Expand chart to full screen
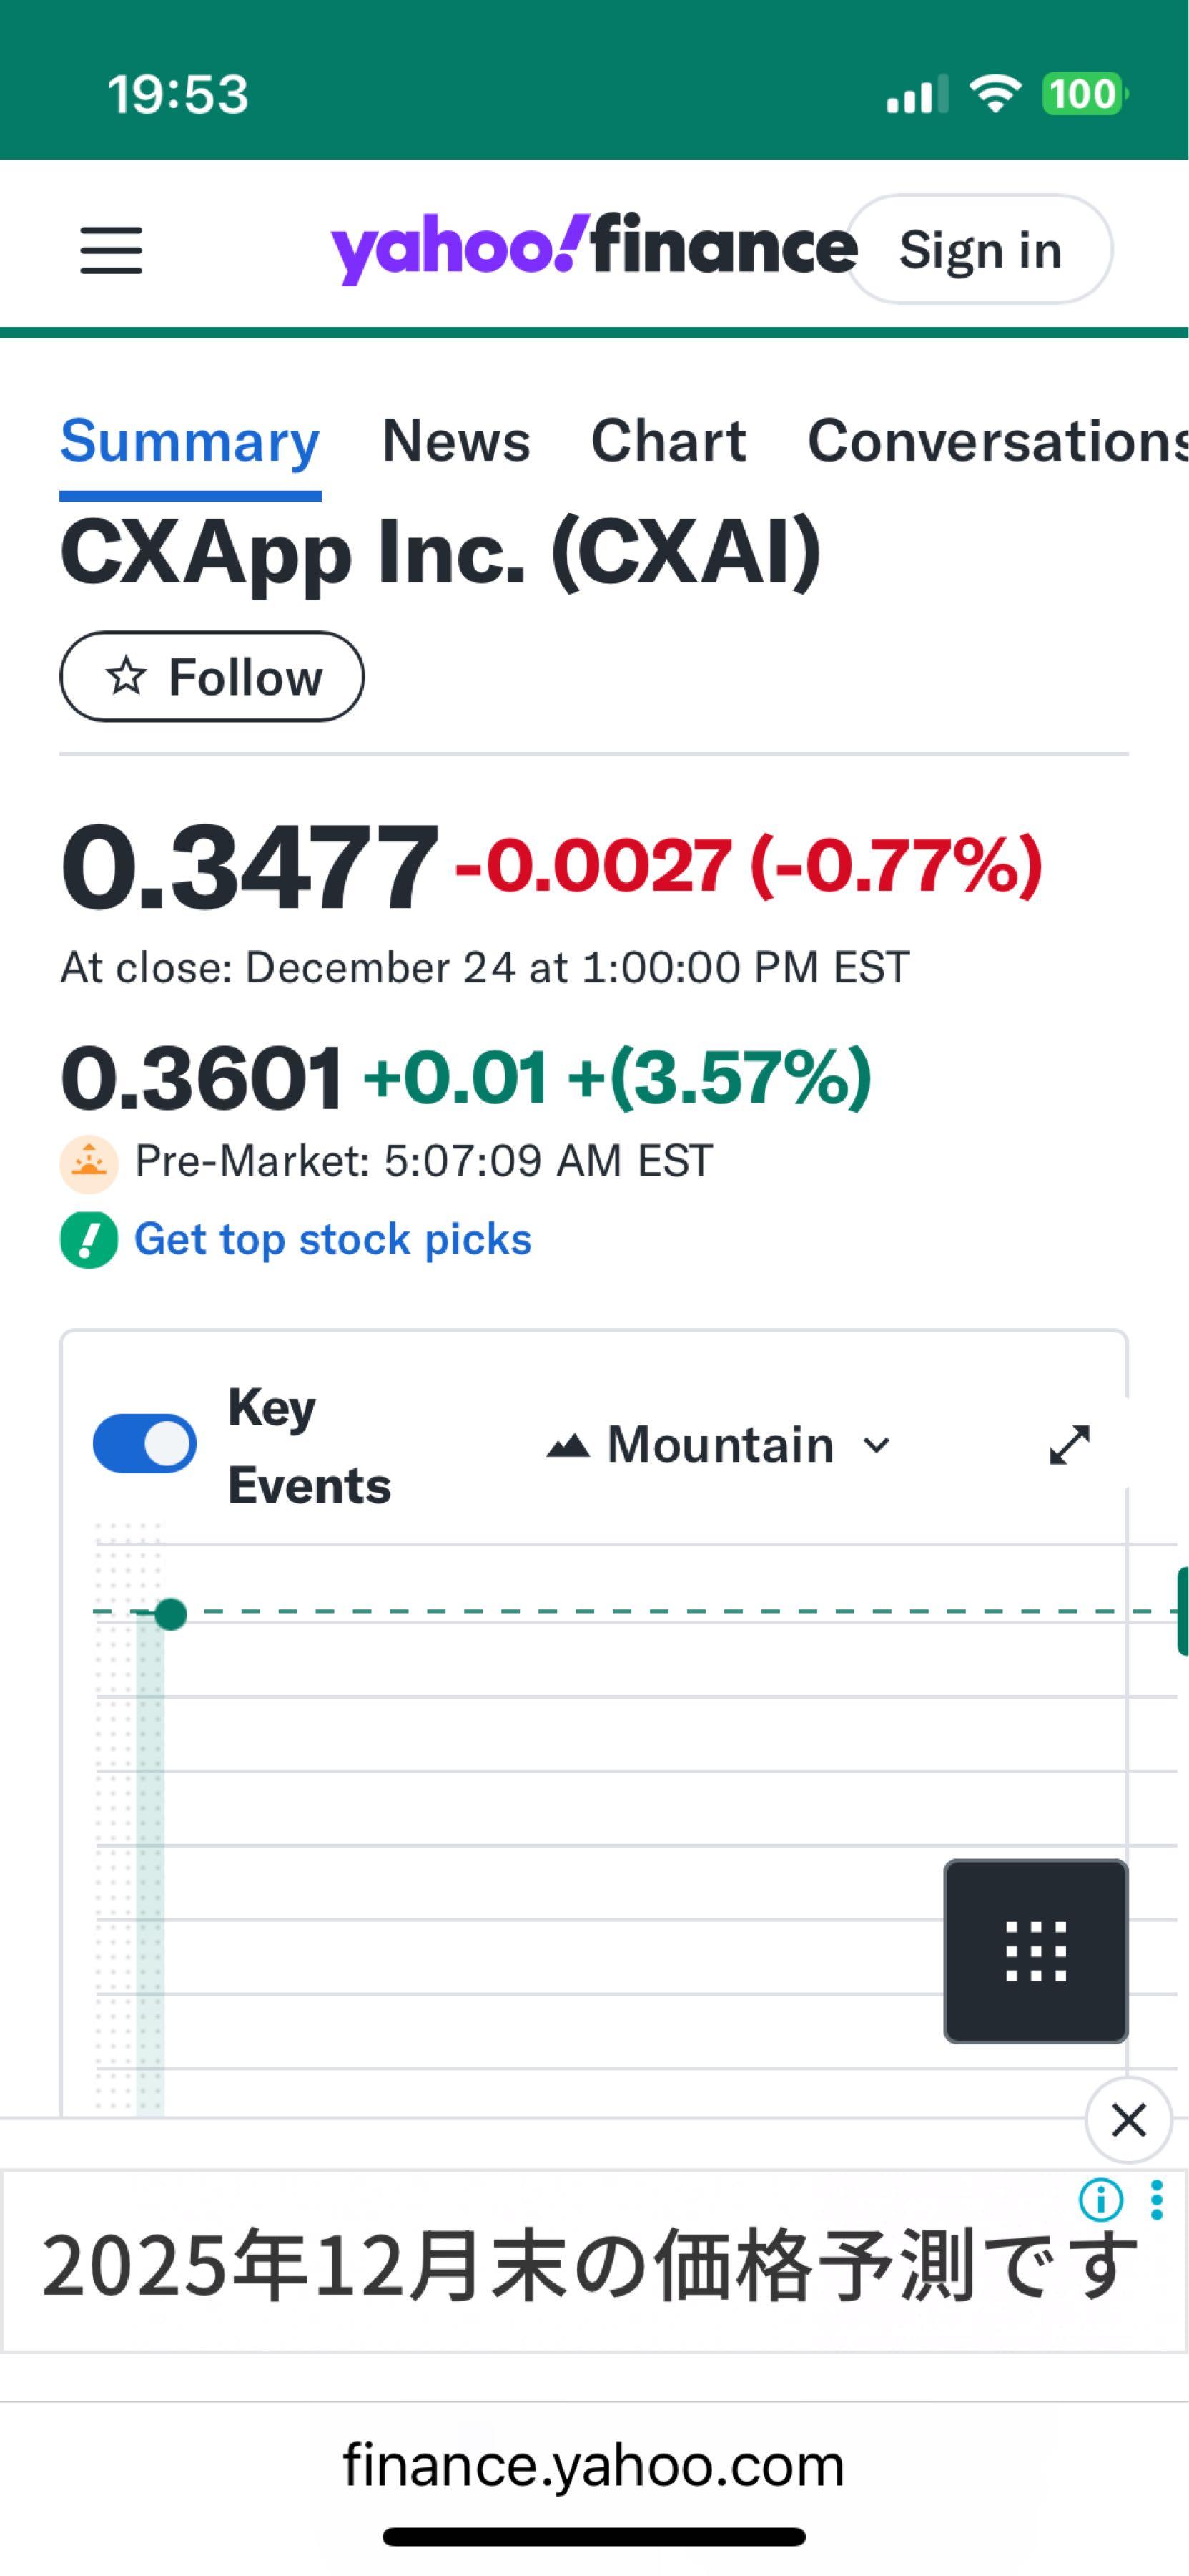 pyautogui.click(x=1068, y=1445)
